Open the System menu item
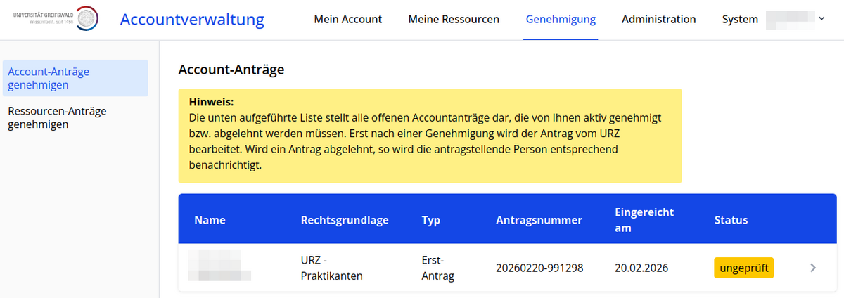The image size is (844, 298). pos(740,19)
